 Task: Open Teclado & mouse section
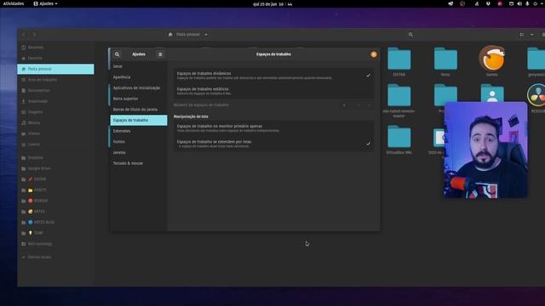click(x=138, y=163)
